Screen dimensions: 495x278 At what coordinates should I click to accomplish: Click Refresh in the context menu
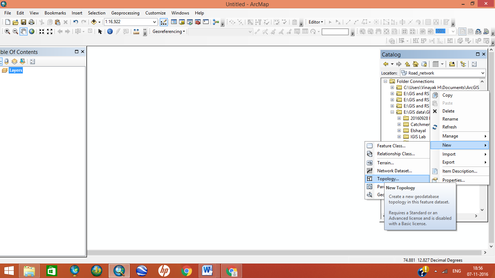(449, 127)
